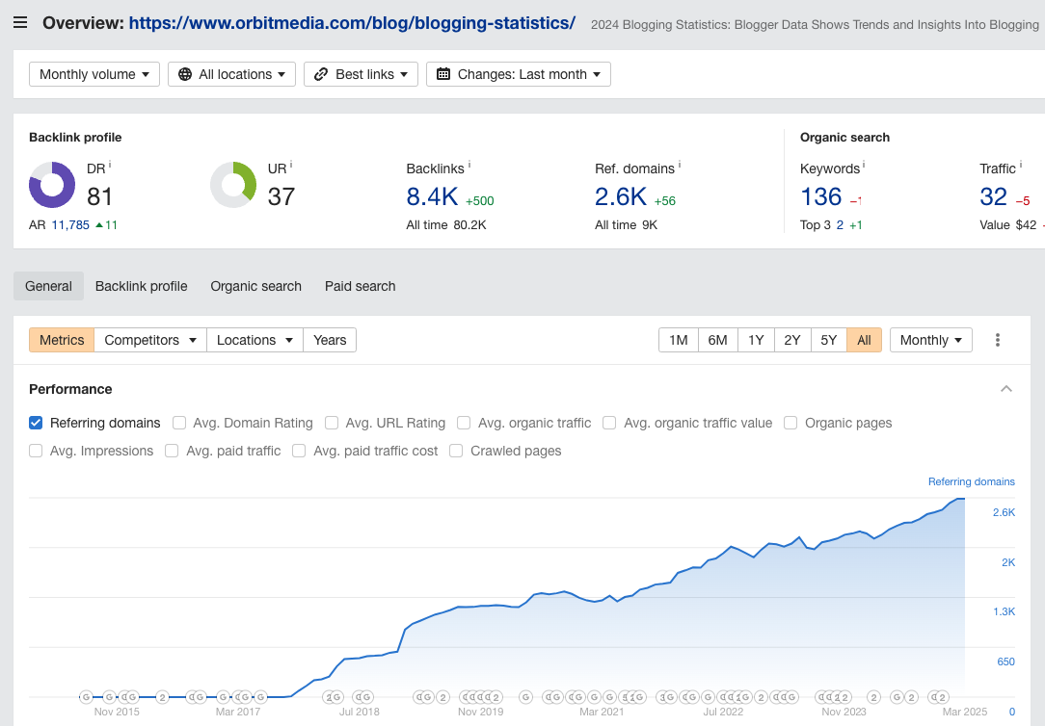The width and height of the screenshot is (1045, 726).
Task: Check the Avg. organic traffic box
Action: click(x=464, y=423)
